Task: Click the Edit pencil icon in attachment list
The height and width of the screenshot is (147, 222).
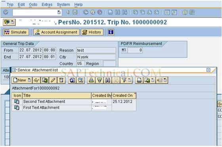Action: 53,80
